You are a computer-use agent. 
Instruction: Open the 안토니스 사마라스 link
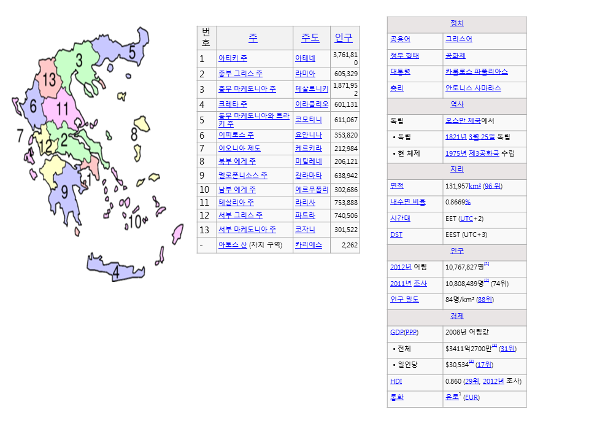473,88
